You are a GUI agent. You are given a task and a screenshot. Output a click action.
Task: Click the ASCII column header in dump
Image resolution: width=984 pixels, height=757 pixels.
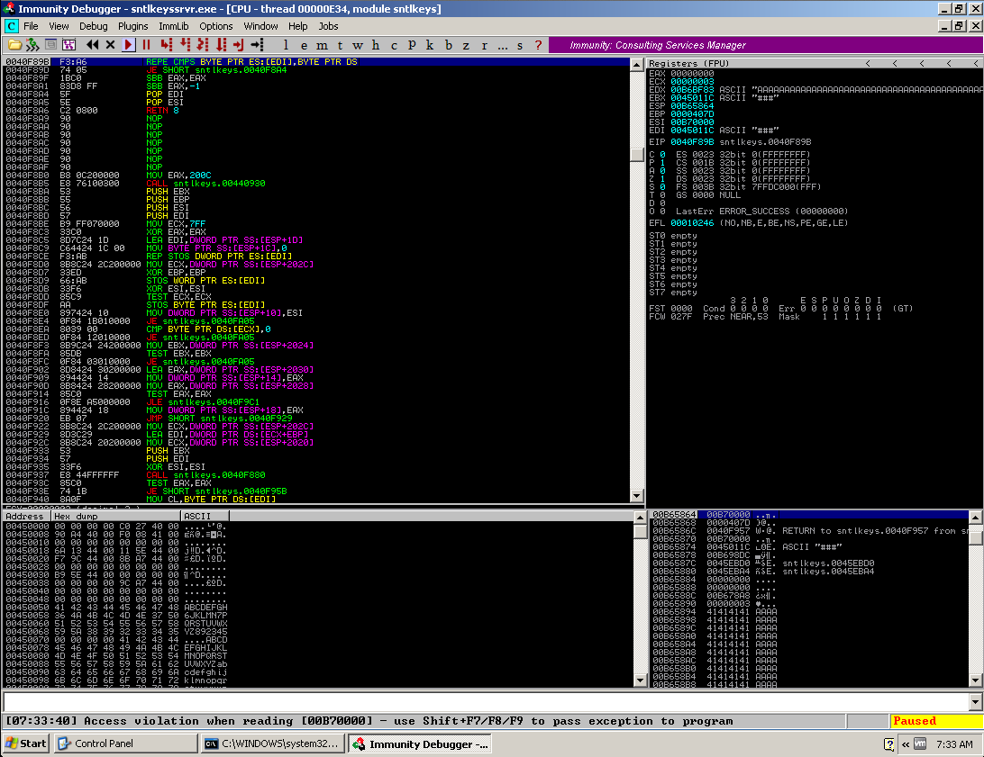[205, 517]
